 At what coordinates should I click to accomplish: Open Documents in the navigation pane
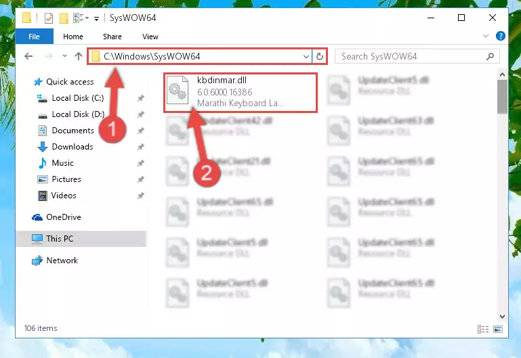[x=66, y=131]
